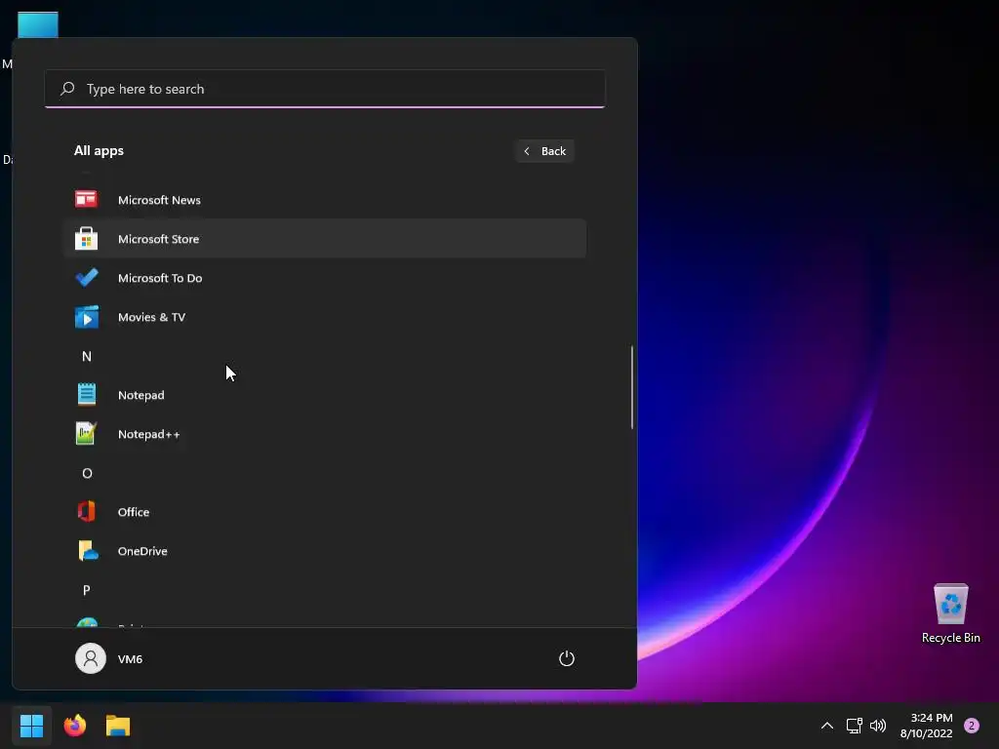Select Microsoft To Do label text
Viewport: 999px width, 749px height.
coord(160,278)
